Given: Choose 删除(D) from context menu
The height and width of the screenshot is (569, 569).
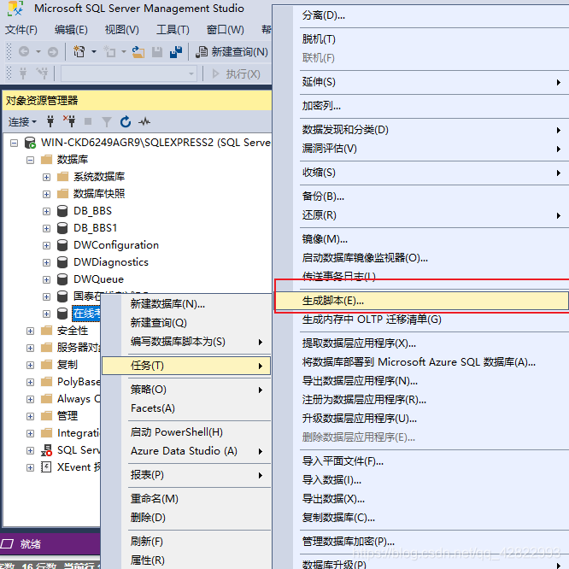Looking at the screenshot, I should pos(185,518).
